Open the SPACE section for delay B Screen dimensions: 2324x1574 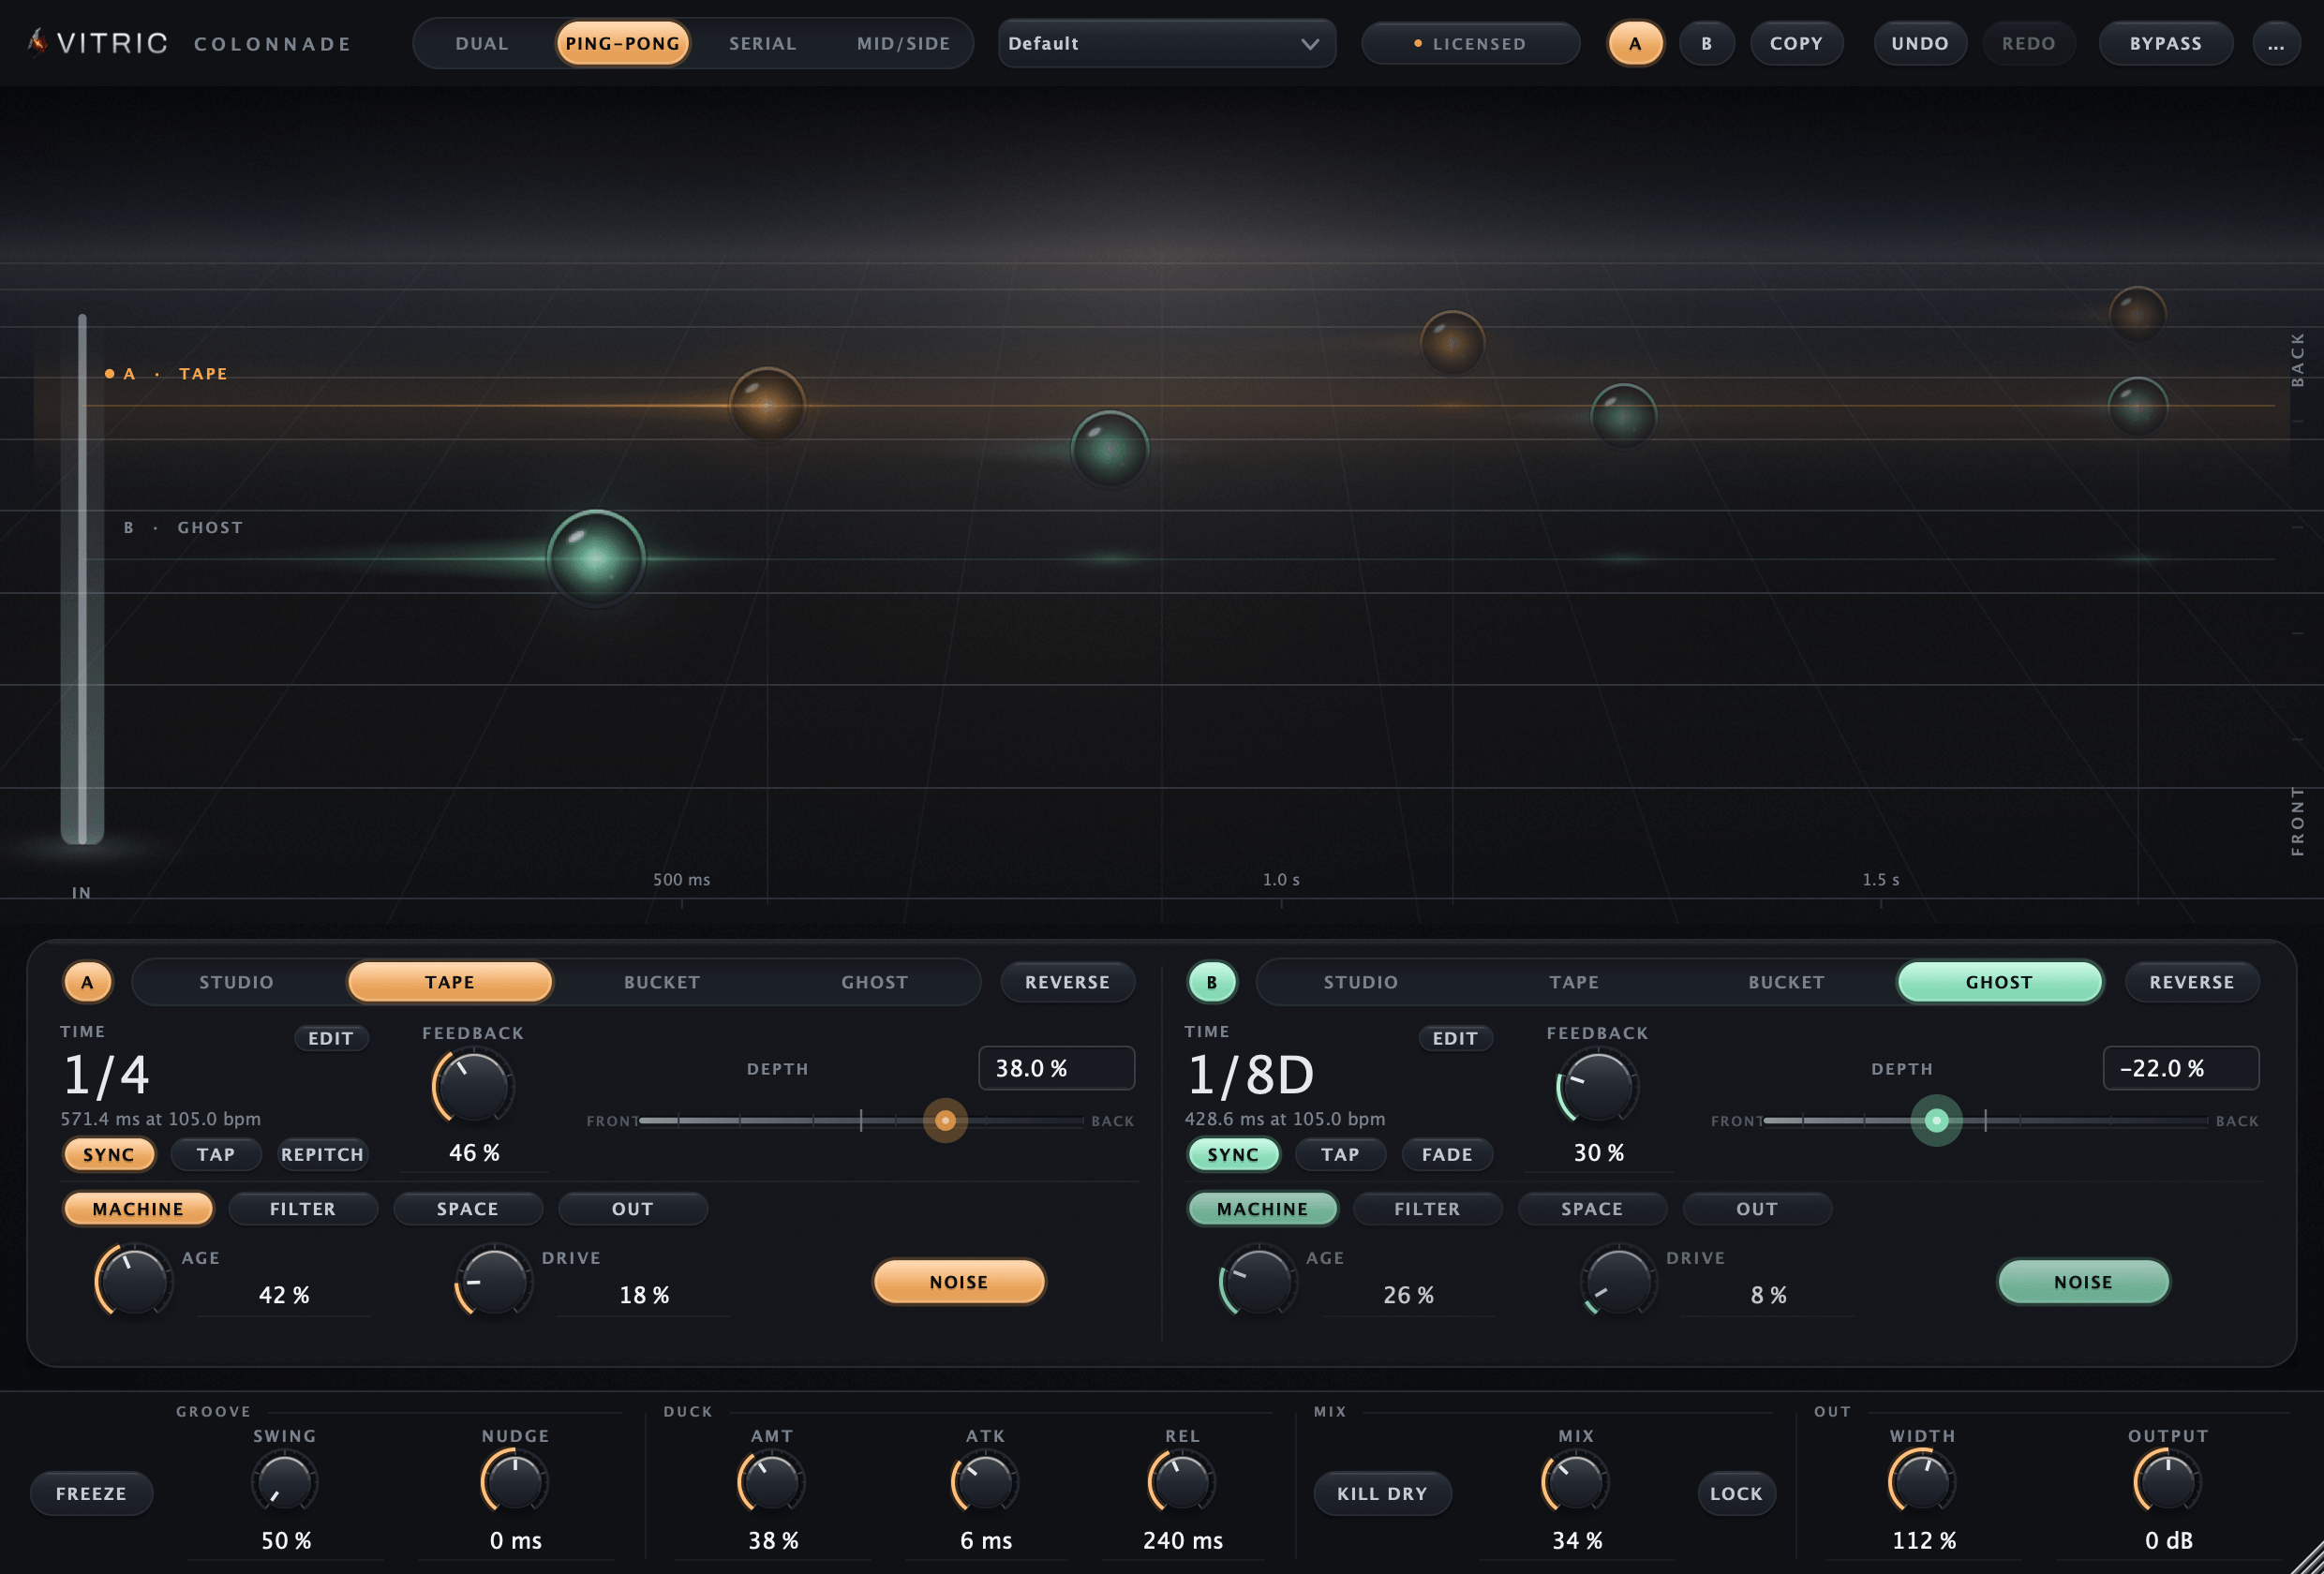(x=1592, y=1209)
